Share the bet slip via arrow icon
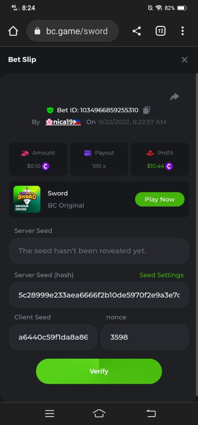198x425 pixels. coord(175,97)
